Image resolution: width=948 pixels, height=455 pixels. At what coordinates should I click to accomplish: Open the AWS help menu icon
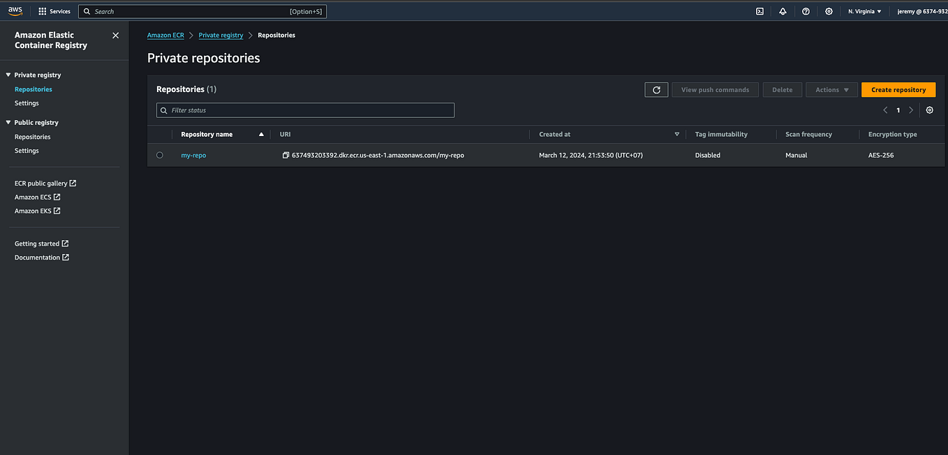pyautogui.click(x=806, y=11)
